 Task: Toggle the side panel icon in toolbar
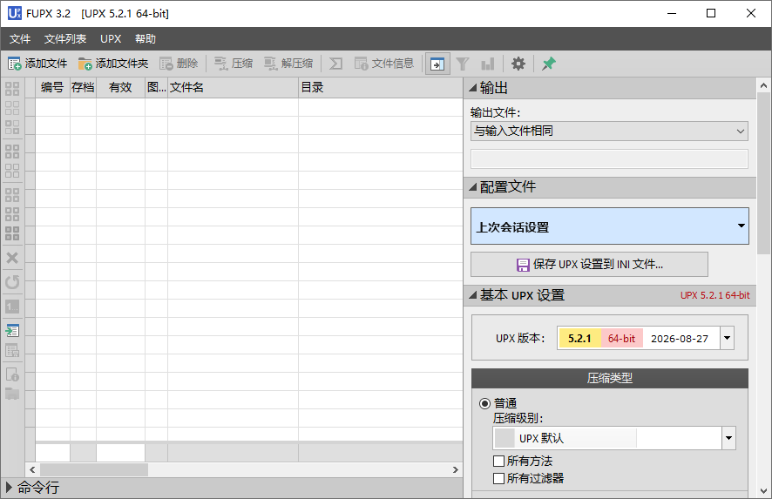pos(437,64)
